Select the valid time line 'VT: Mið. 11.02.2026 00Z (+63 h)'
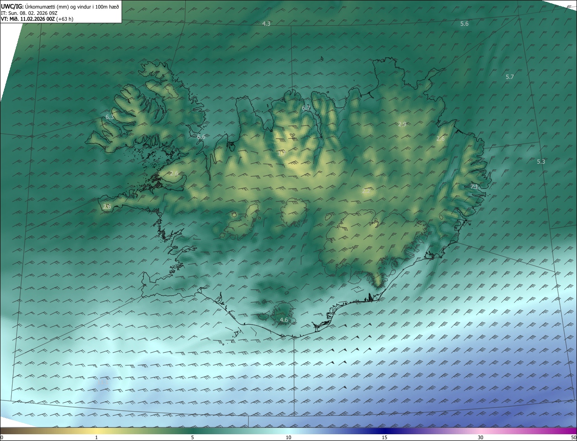577x441 pixels. (37, 19)
